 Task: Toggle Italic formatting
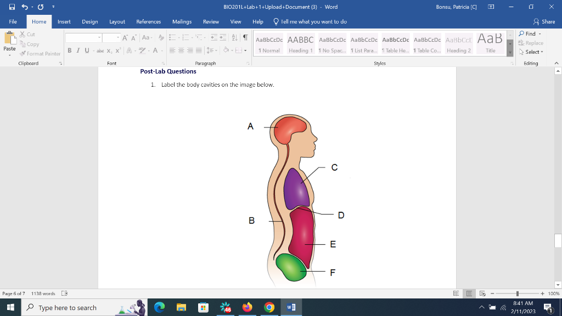tap(78, 51)
